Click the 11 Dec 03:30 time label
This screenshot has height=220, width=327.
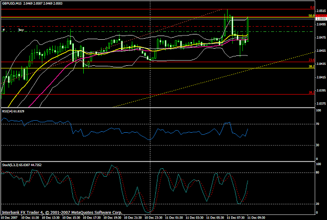click(195, 218)
